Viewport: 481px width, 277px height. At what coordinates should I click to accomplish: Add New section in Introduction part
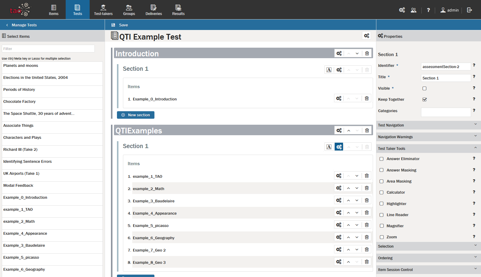point(136,115)
